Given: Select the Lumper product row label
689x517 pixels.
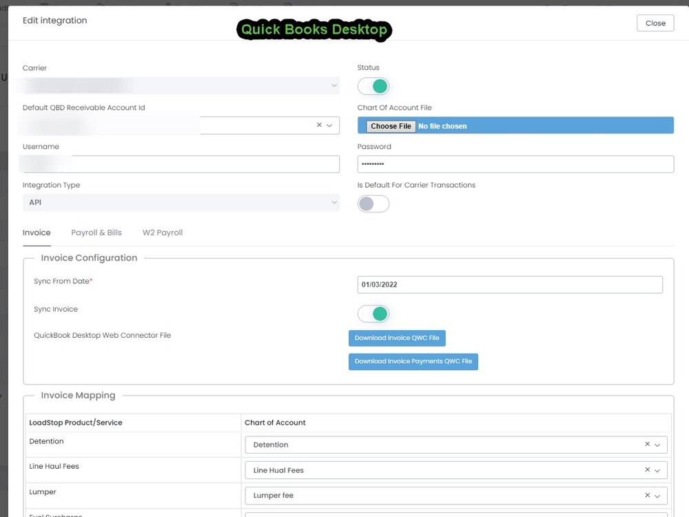Looking at the screenshot, I should point(43,491).
